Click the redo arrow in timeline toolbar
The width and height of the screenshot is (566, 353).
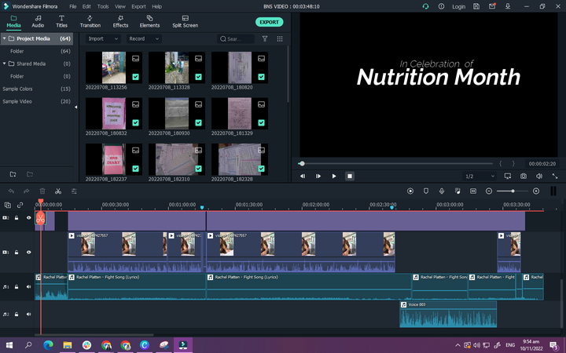coord(27,191)
